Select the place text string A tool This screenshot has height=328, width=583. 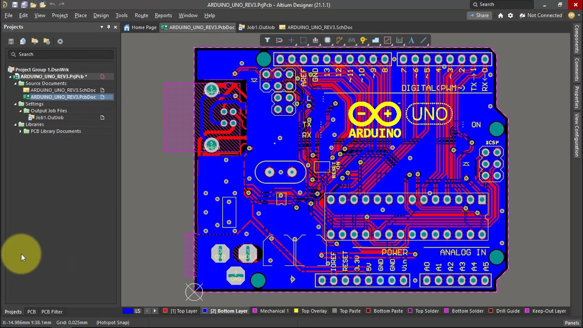[411, 41]
